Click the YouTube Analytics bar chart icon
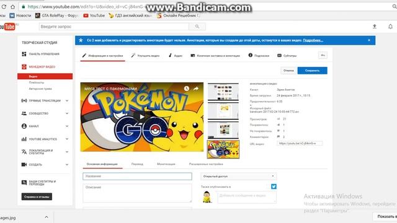This screenshot has height=223, width=397. pyautogui.click(x=24, y=139)
